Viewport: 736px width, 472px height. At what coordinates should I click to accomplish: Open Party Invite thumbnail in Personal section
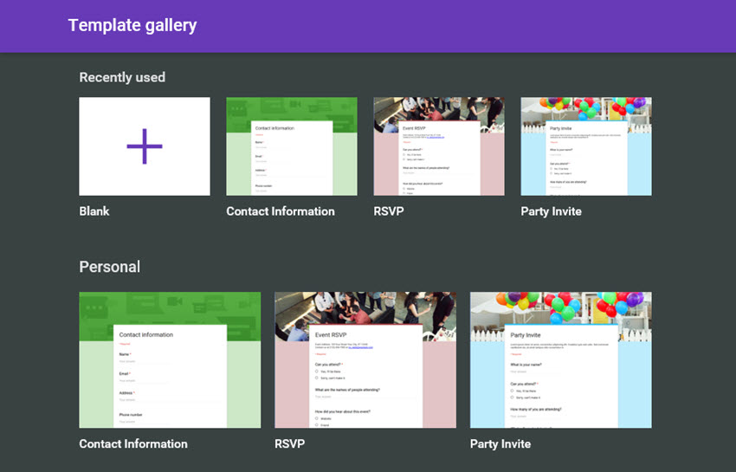click(561, 359)
